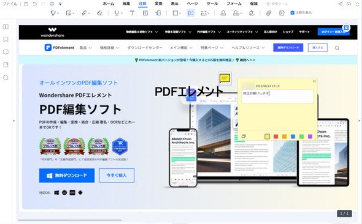Expand the rectangle shape dropdown arrow

tap(180, 13)
